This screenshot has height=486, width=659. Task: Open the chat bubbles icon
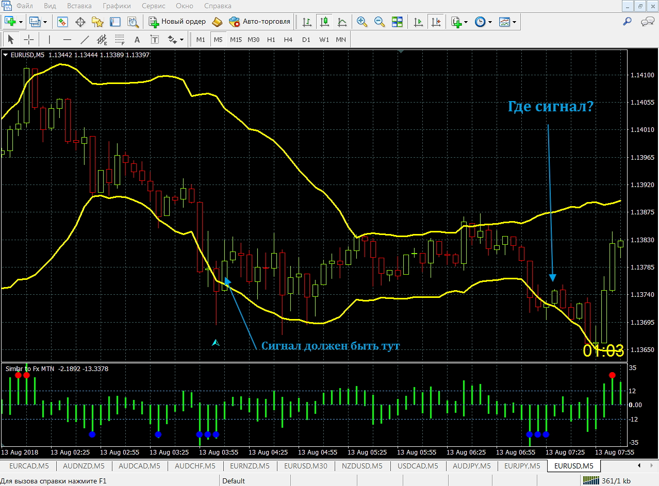pos(647,22)
